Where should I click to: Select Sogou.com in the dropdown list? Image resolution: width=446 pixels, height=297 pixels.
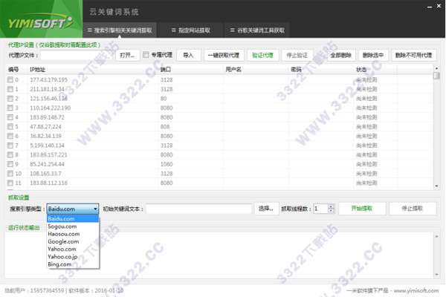coord(73,226)
